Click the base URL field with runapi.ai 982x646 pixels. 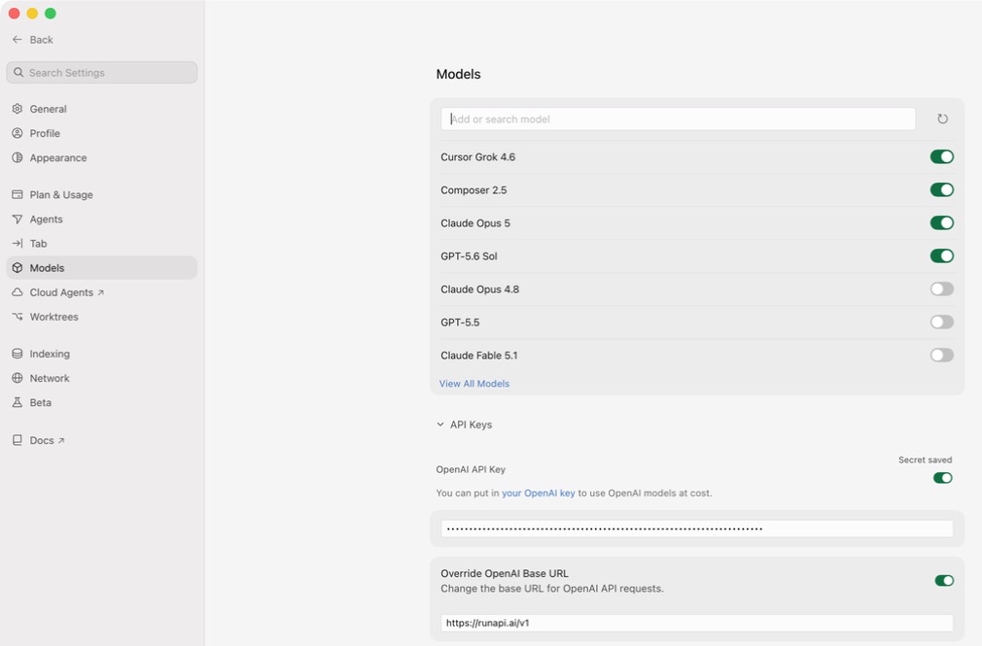click(x=697, y=623)
